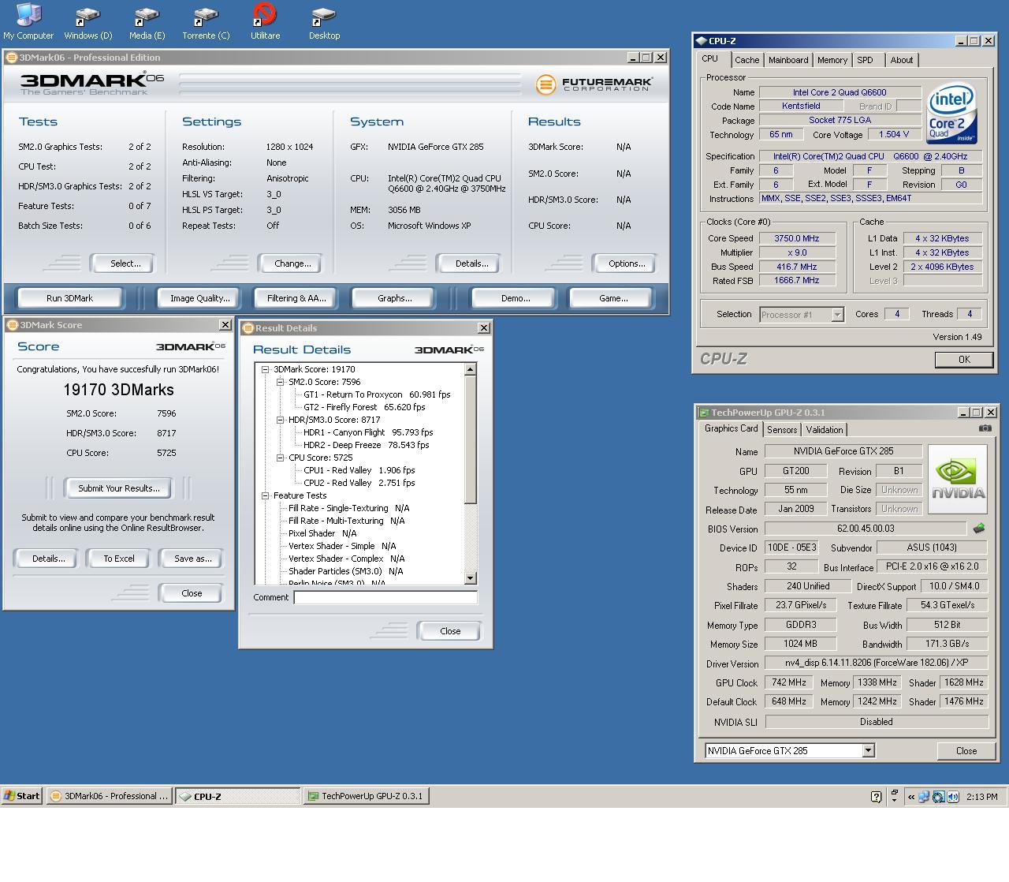Export score To Excel
Viewport: 1009px width, 882px height.
pyautogui.click(x=119, y=559)
